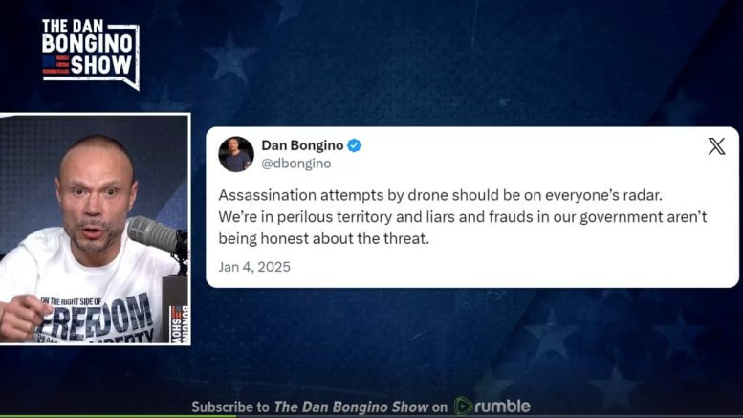Click 'liars and frauds in our government' tweet line

pyautogui.click(x=463, y=217)
